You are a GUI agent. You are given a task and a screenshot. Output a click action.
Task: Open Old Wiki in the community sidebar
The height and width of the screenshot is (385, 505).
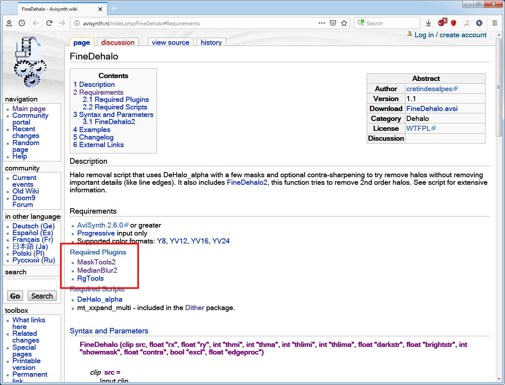point(25,191)
